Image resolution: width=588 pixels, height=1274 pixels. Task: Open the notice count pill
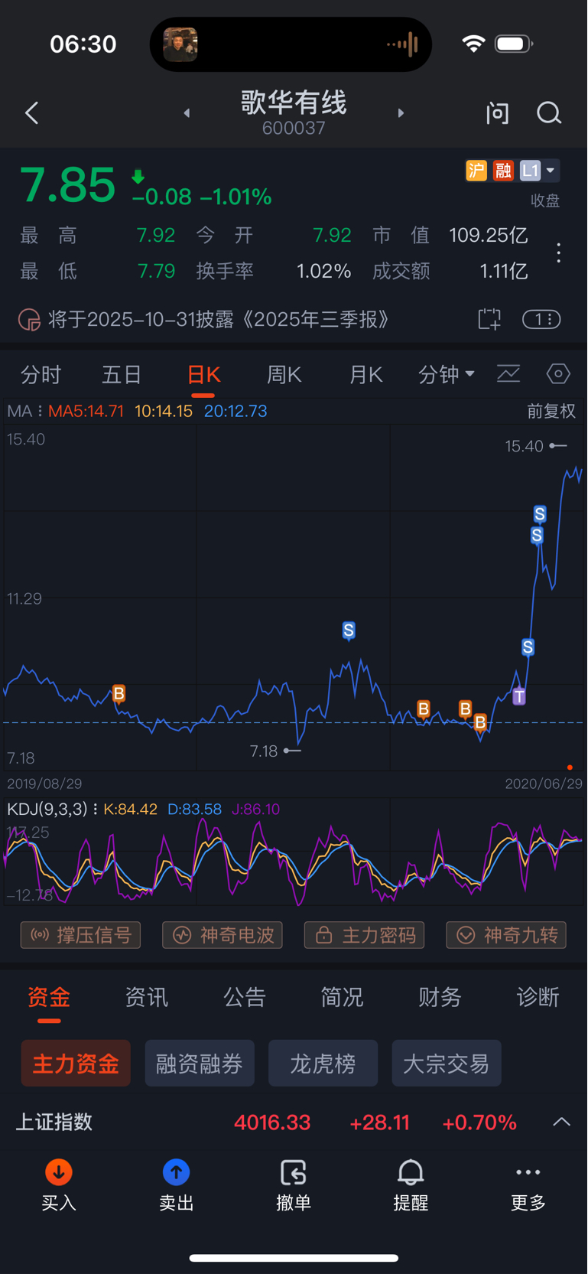pos(541,319)
